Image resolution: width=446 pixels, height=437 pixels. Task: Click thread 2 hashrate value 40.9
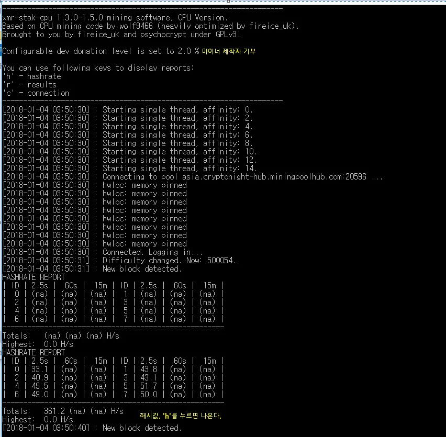[x=40, y=377]
